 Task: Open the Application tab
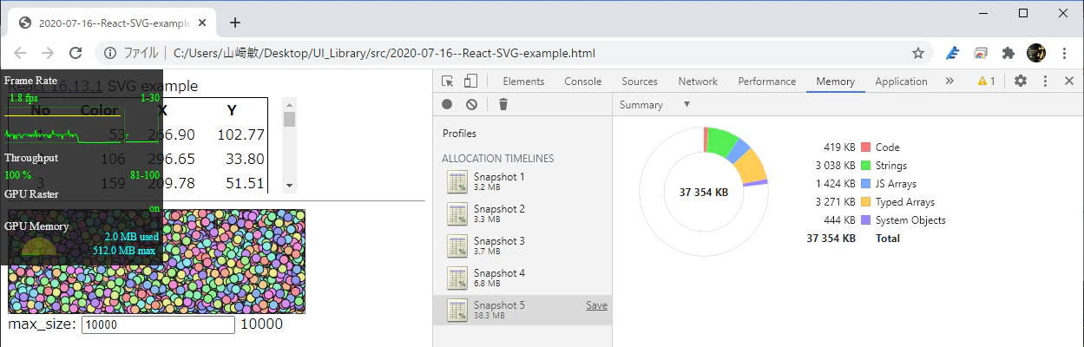pyautogui.click(x=901, y=82)
